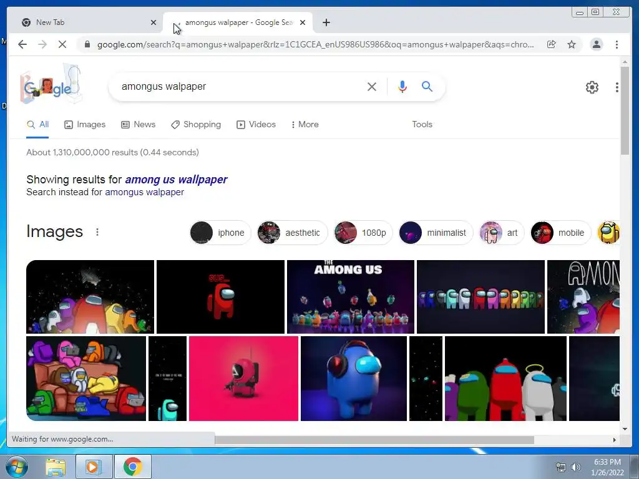This screenshot has height=479, width=639.
Task: Select the All results tab
Action: coord(37,125)
